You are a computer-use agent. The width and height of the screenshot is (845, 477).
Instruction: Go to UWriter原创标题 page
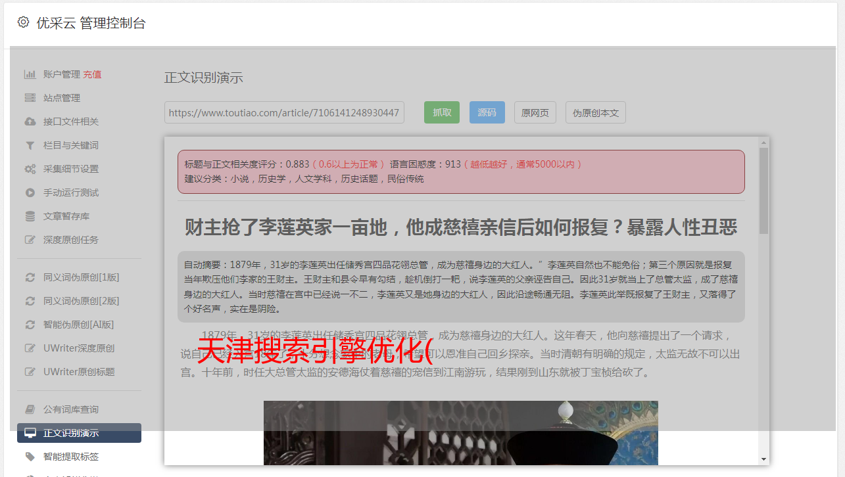79,372
